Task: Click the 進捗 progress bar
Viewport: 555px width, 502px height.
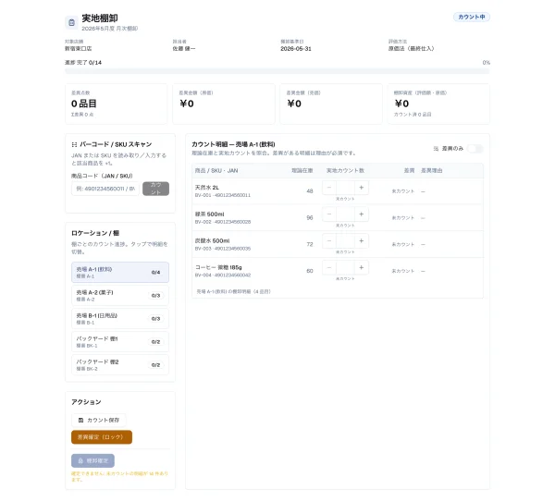Action: [277, 71]
